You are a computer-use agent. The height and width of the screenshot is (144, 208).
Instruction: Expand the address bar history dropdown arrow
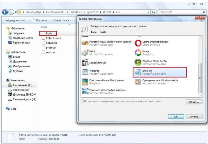click(x=149, y=12)
